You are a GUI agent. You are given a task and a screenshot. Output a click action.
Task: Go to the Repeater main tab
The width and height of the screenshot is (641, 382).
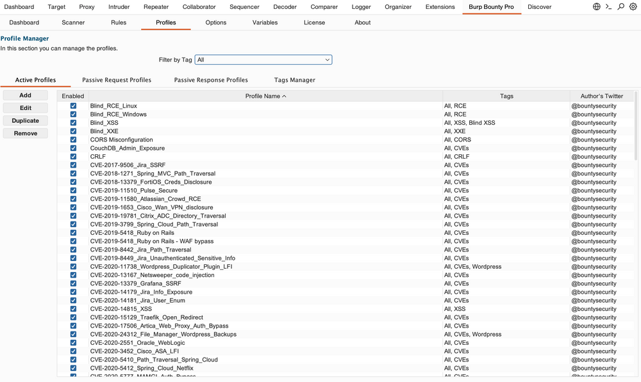pyautogui.click(x=156, y=7)
